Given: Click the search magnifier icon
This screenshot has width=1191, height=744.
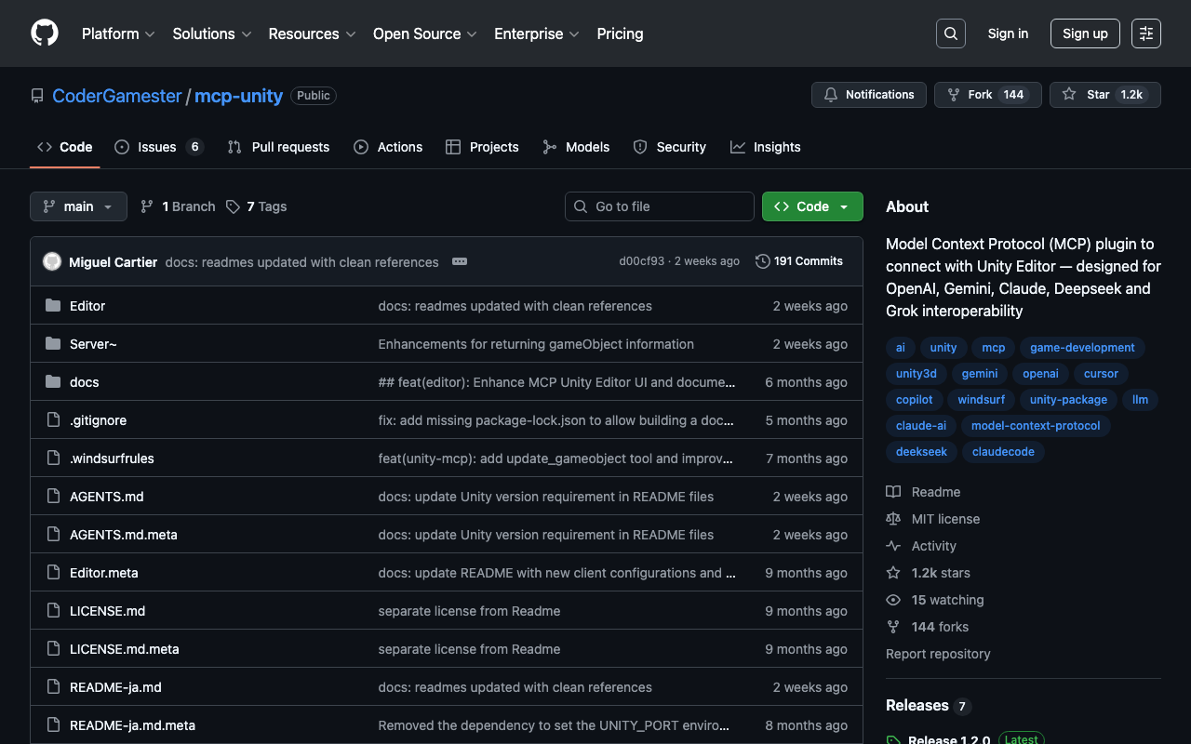Looking at the screenshot, I should 950,33.
